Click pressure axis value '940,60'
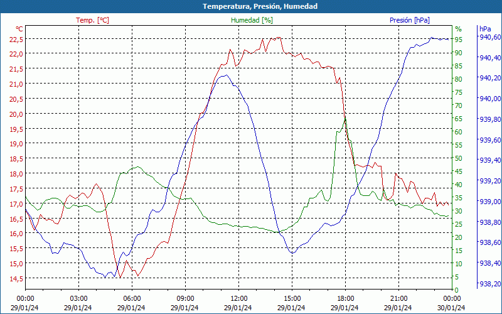This screenshot has height=314, width=502. [x=489, y=37]
